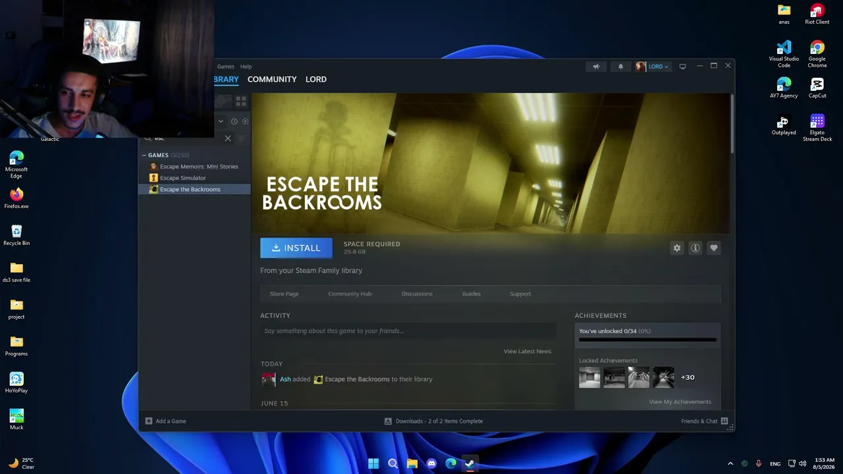Click the activity status input field
Screen dimensions: 843x474
[x=408, y=331]
